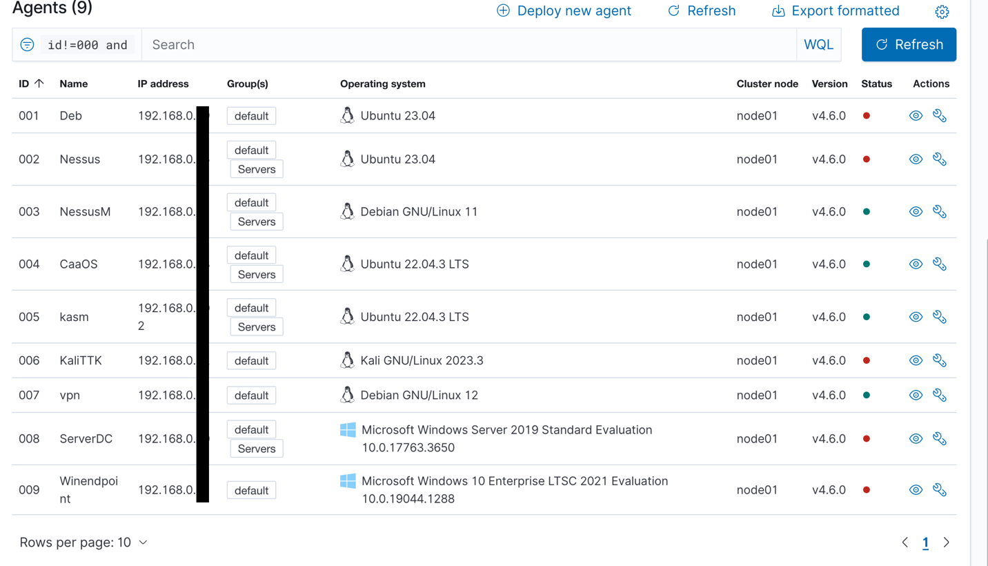Click Servers group badge for kasm
The height and width of the screenshot is (566, 988).
(x=257, y=327)
